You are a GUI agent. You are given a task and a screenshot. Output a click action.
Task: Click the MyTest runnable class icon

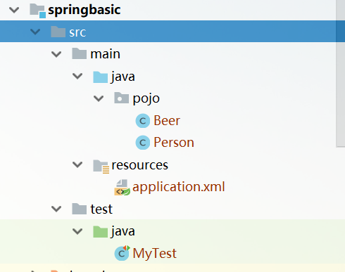pyautogui.click(x=122, y=253)
